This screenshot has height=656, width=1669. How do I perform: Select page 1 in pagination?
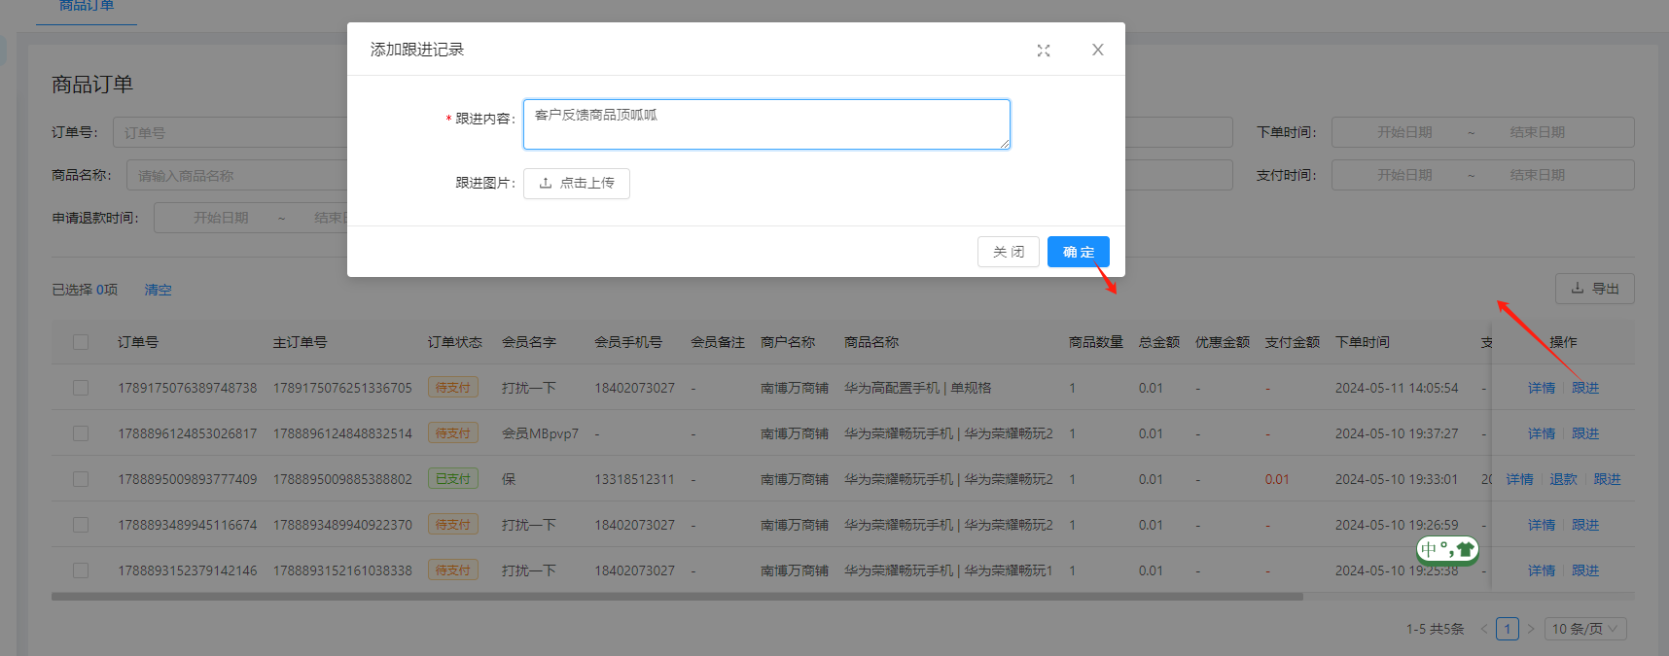1508,629
